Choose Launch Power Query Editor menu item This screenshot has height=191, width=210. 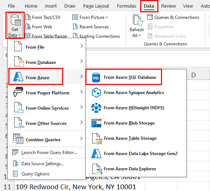coord(47,153)
